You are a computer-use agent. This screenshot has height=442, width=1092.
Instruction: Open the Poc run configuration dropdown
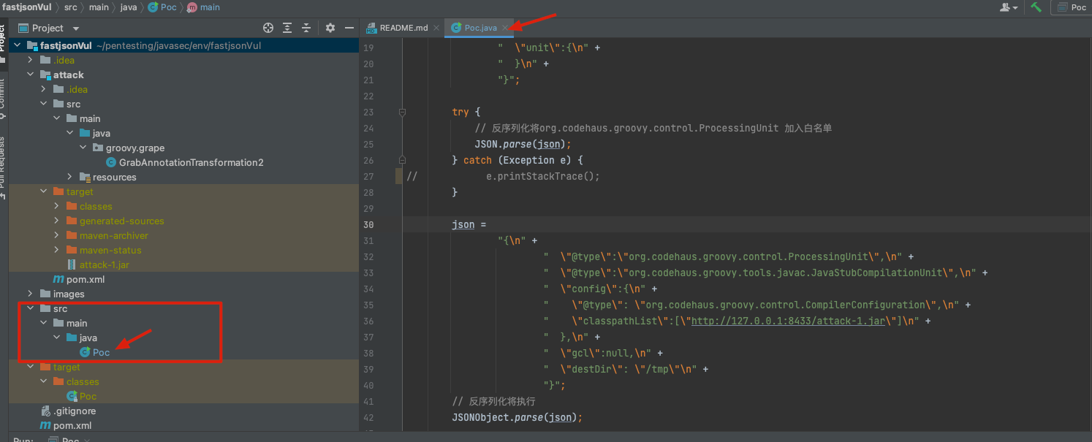(1072, 7)
